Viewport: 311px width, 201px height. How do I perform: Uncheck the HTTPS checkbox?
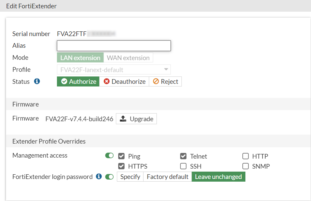(x=122, y=166)
